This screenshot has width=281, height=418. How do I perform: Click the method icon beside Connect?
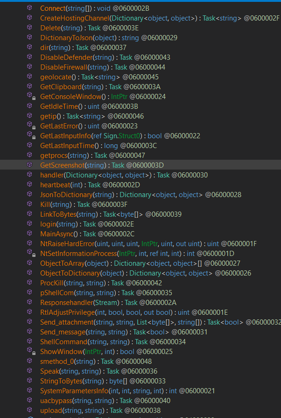point(30,8)
